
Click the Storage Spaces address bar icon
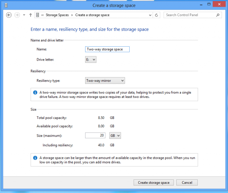[x=37, y=15]
